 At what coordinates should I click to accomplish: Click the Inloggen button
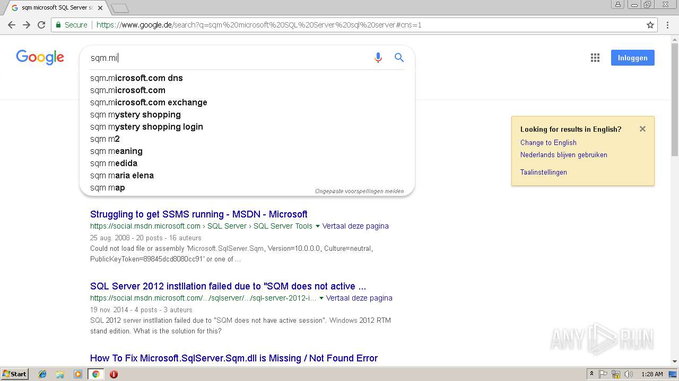632,58
